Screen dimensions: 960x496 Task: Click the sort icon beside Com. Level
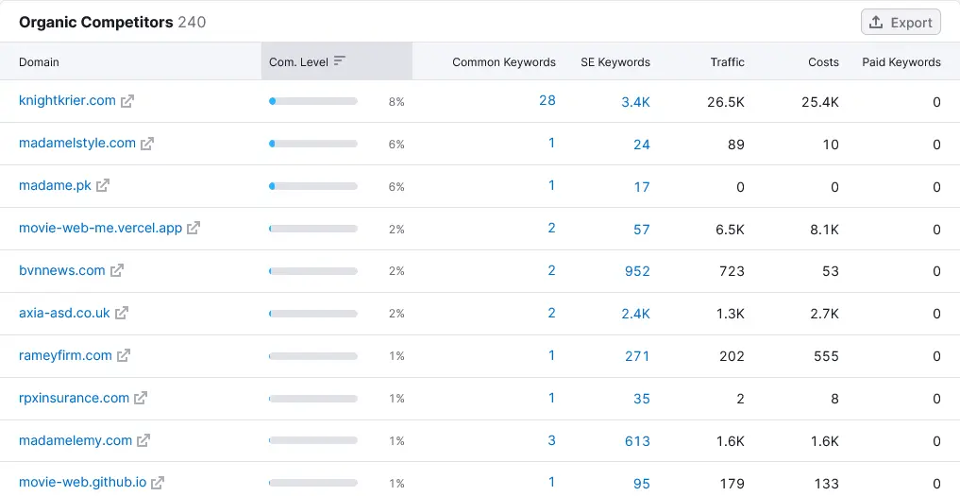coord(340,60)
